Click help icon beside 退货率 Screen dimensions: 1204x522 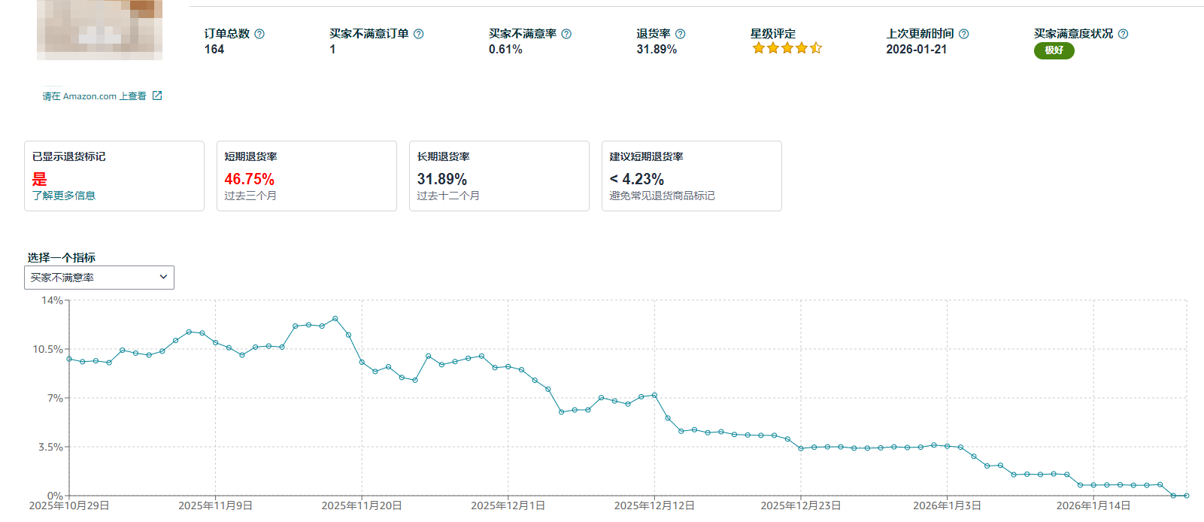680,34
